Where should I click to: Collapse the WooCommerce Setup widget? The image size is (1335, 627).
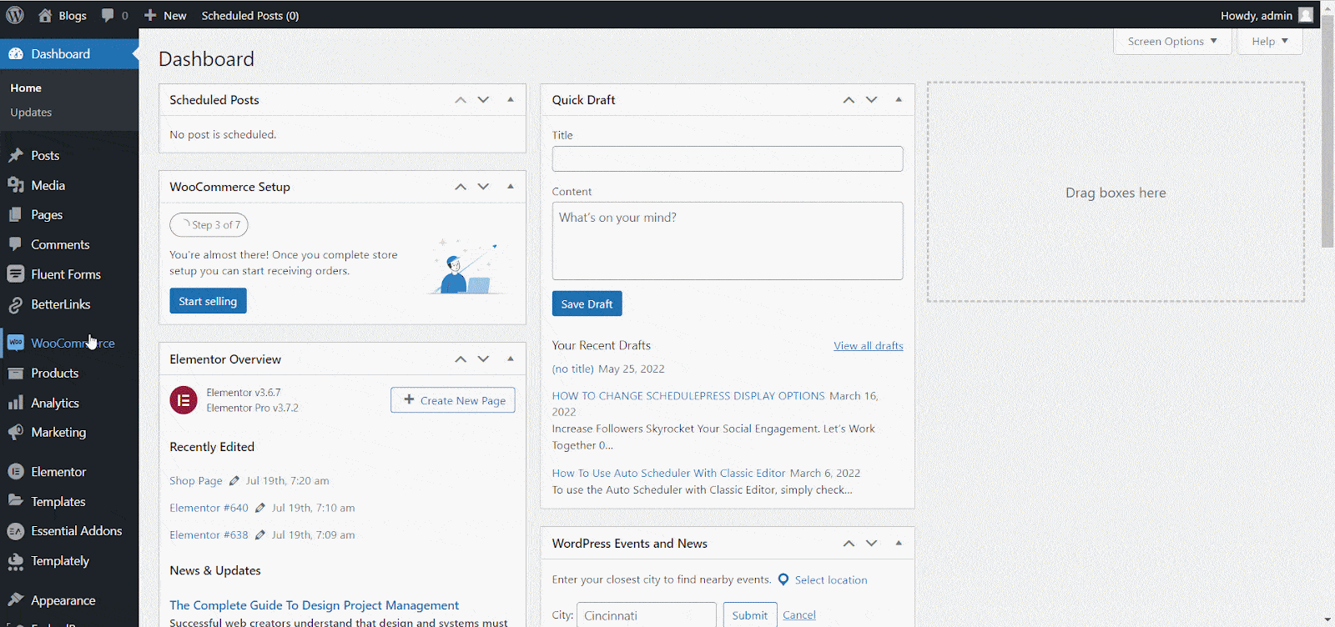511,187
